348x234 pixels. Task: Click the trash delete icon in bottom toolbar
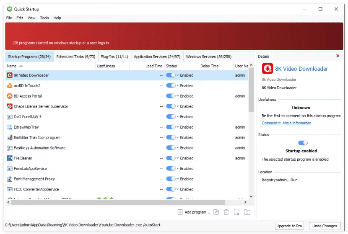226,212
